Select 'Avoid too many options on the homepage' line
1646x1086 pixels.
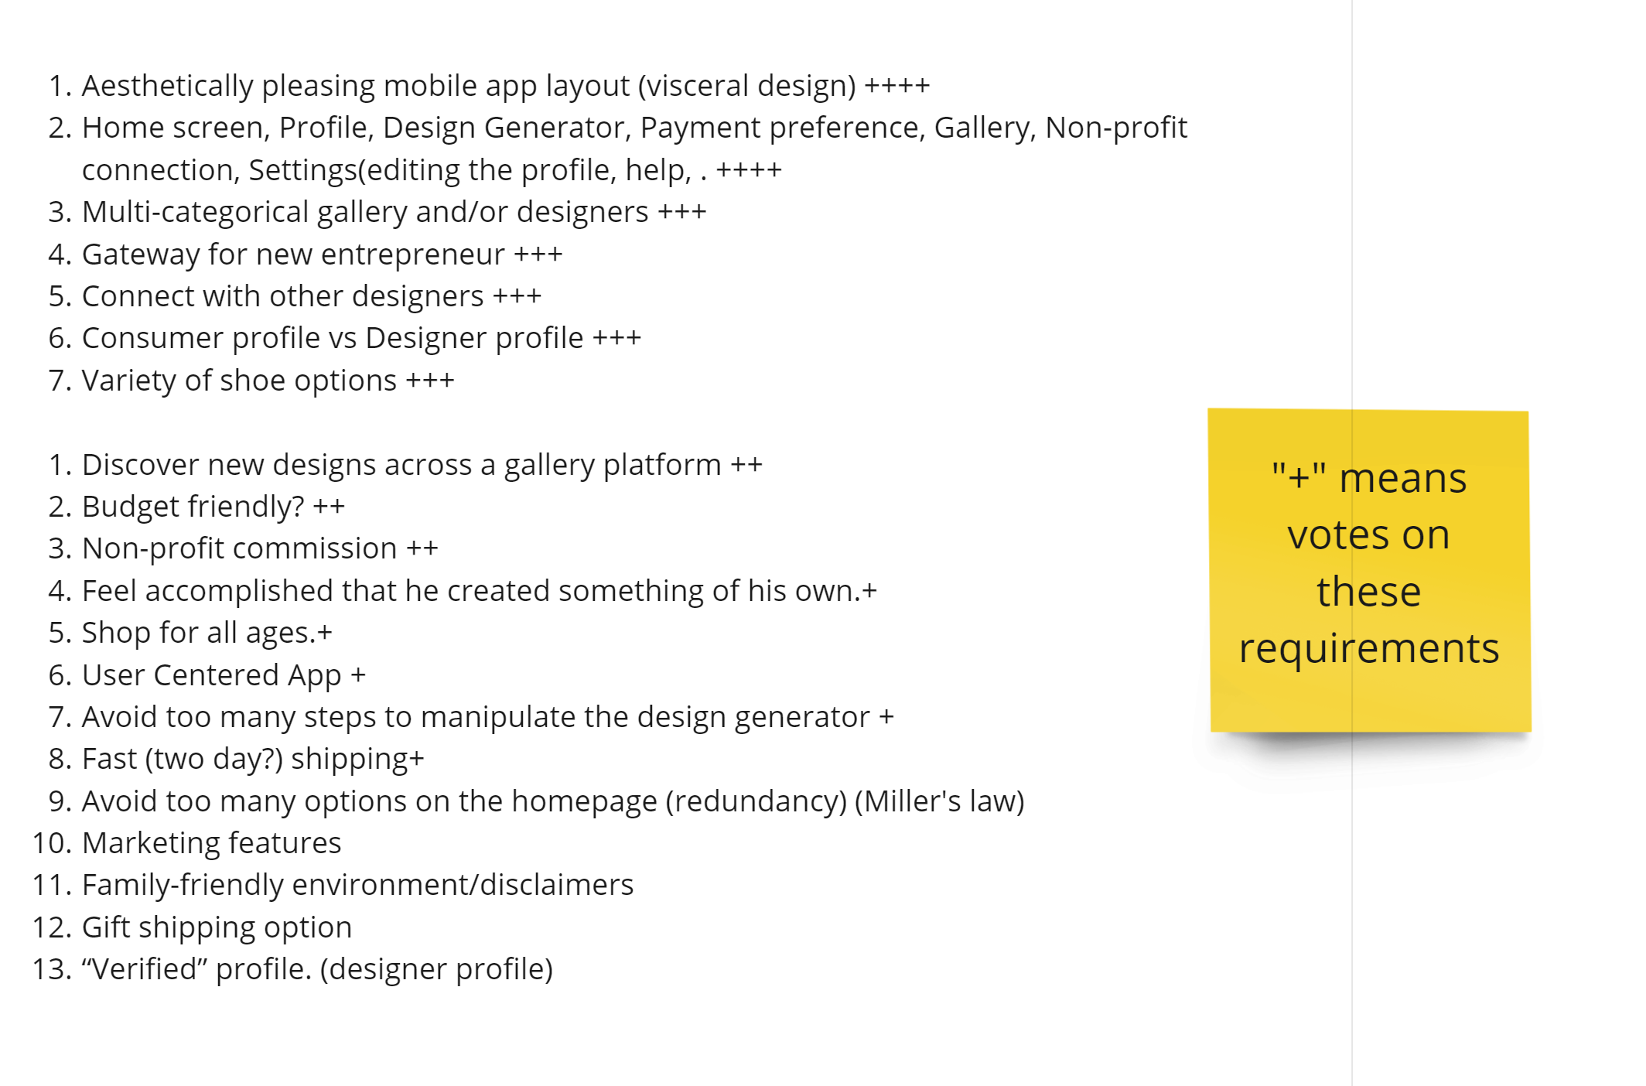553,801
